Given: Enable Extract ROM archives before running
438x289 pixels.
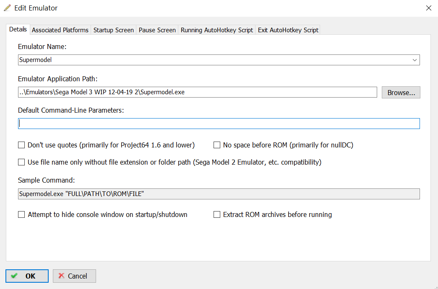Looking at the screenshot, I should pos(217,214).
